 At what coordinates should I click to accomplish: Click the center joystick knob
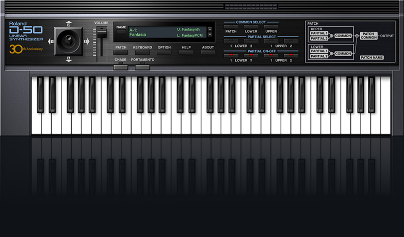tap(68, 41)
